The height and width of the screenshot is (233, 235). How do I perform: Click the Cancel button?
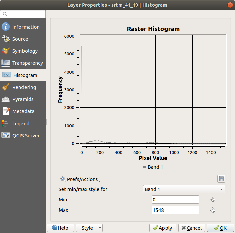191,228
